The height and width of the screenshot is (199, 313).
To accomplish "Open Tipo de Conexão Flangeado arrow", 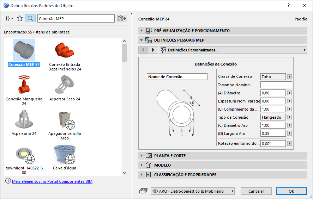I will coord(289,117).
